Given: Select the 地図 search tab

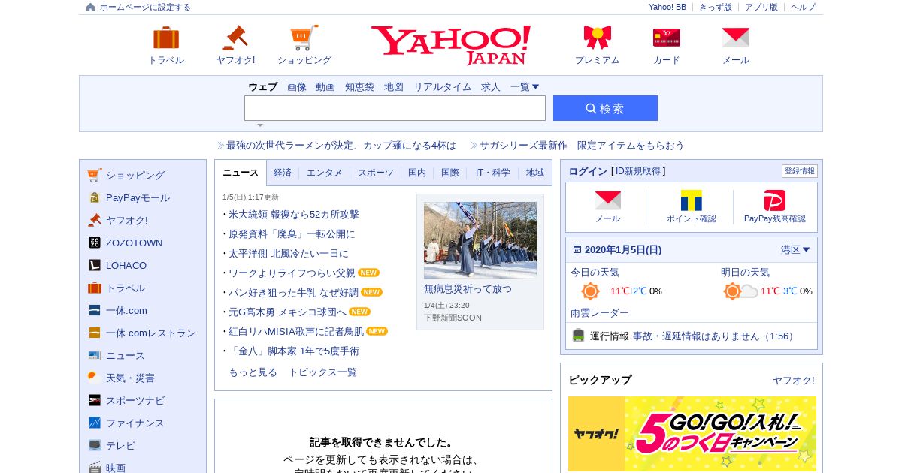Looking at the screenshot, I should coord(394,87).
